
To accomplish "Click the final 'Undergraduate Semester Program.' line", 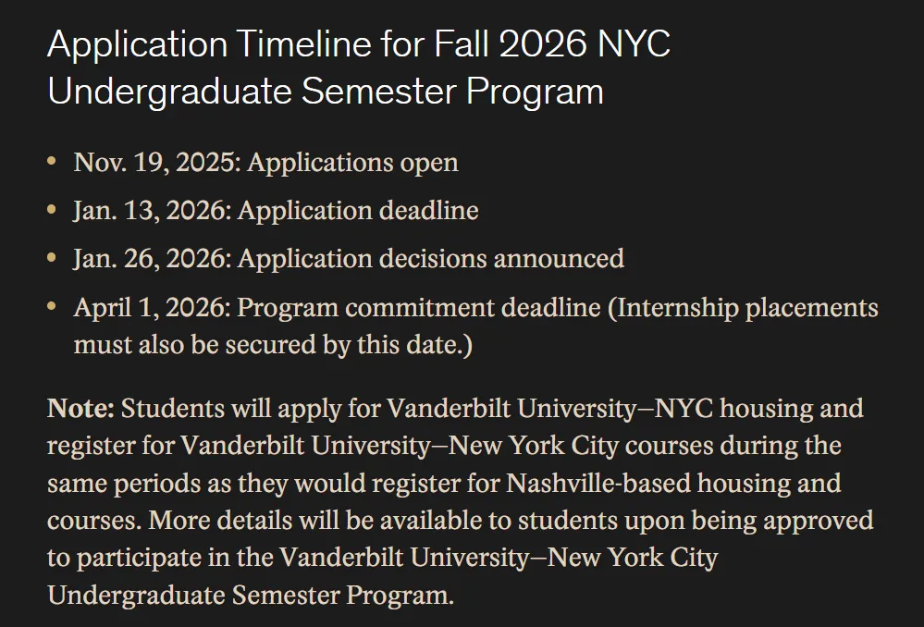I will (251, 594).
